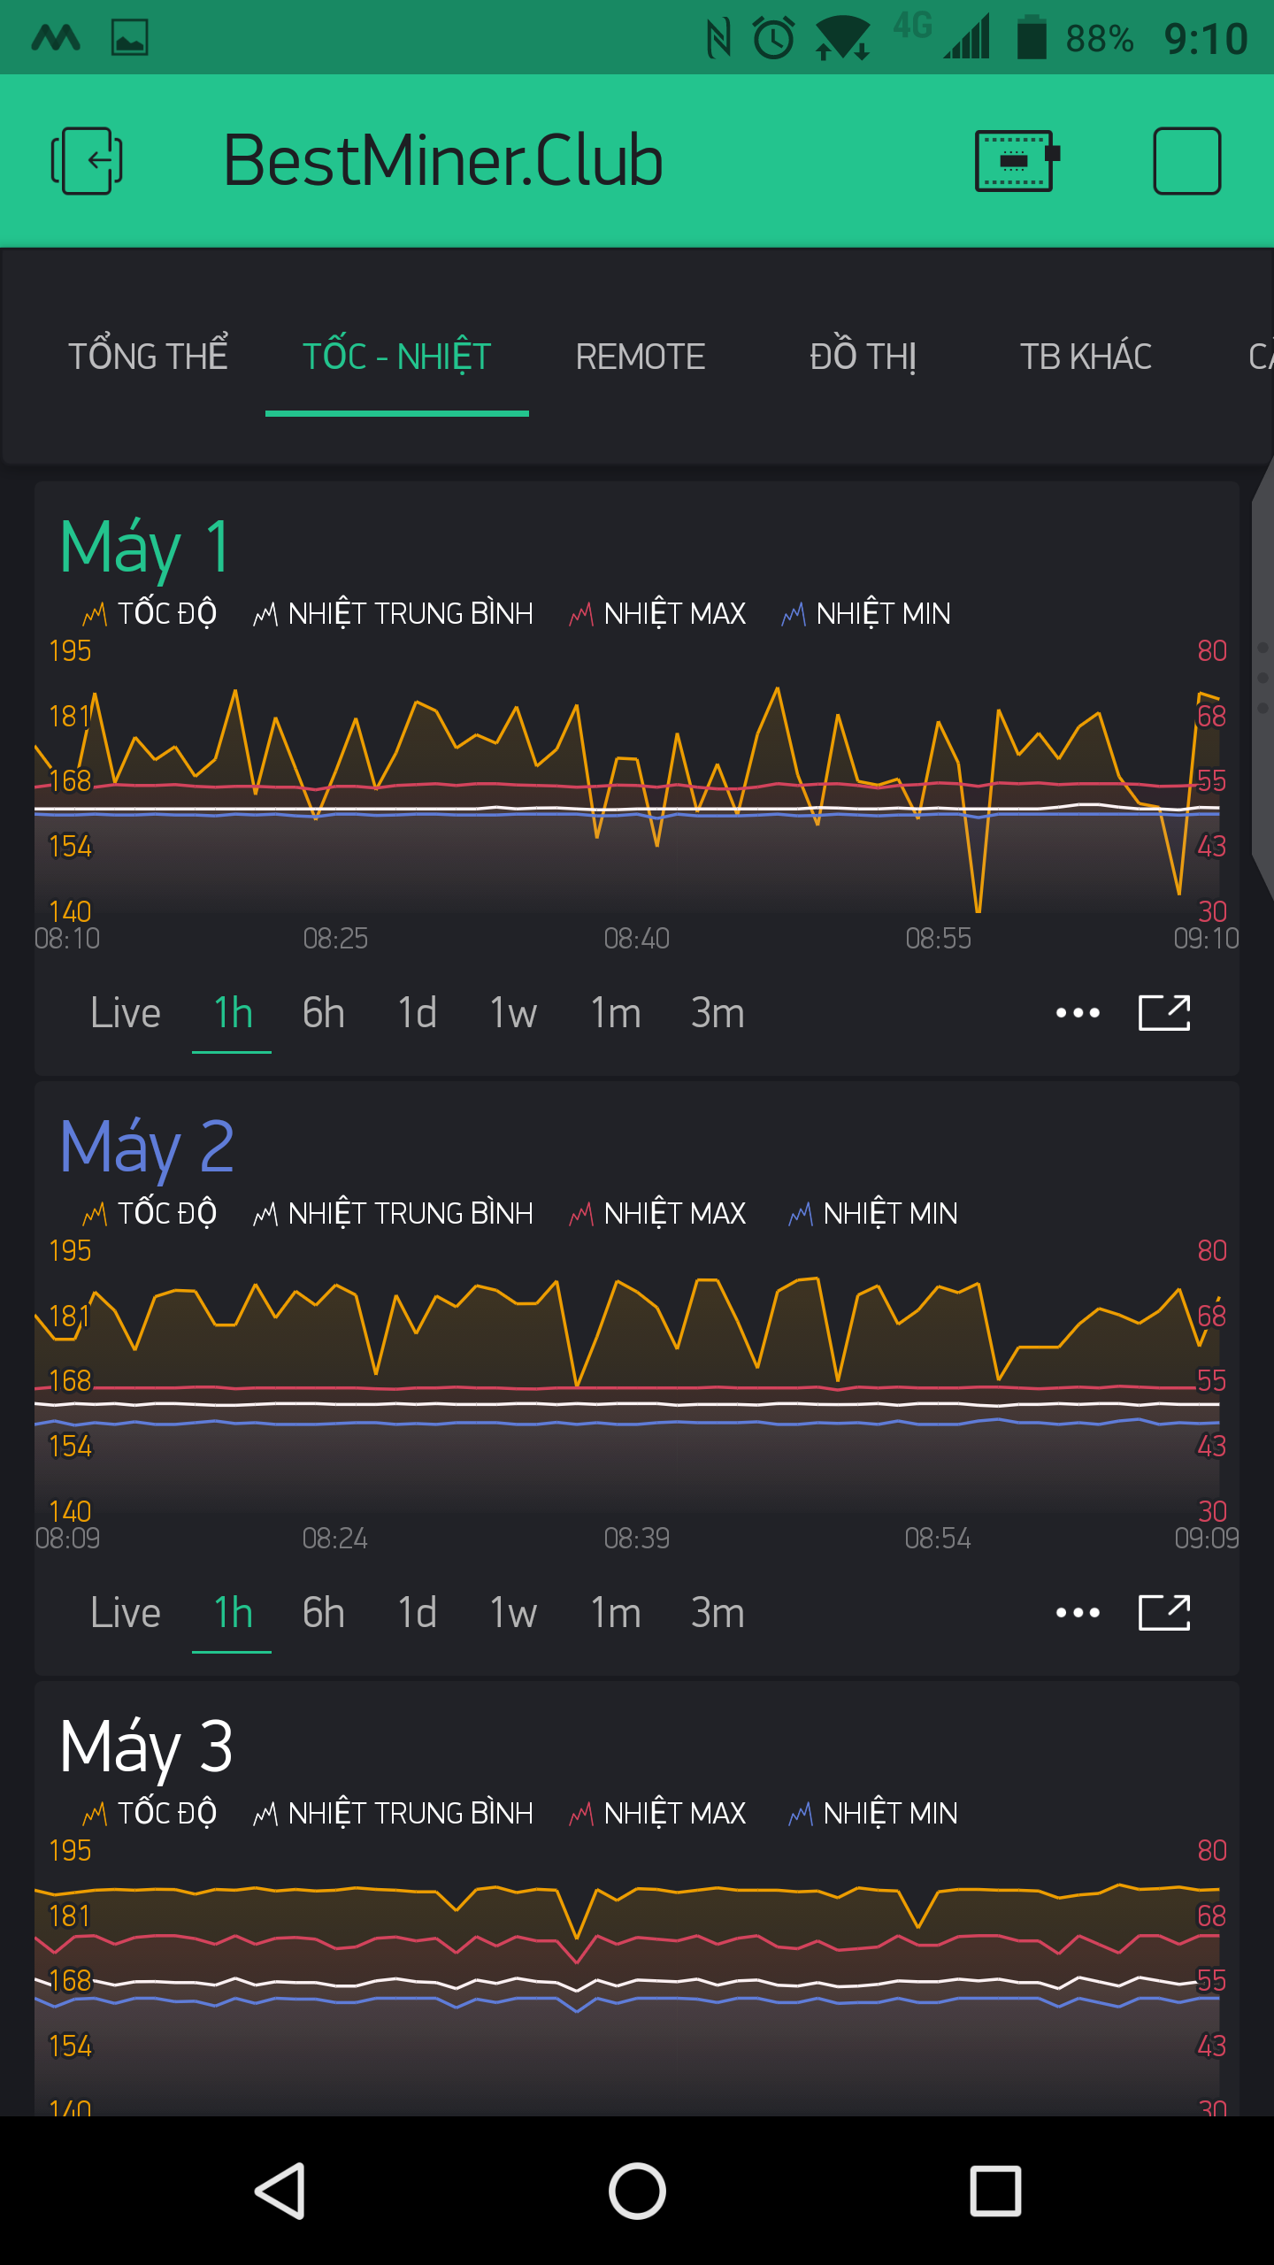The image size is (1274, 2265).
Task: Hide NHIỆT TRUNG BÌNH series in Máy 1
Action: (x=394, y=613)
